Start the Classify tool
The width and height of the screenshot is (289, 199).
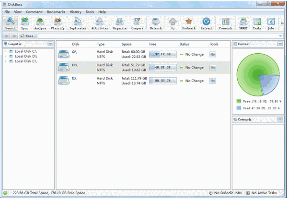click(58, 23)
